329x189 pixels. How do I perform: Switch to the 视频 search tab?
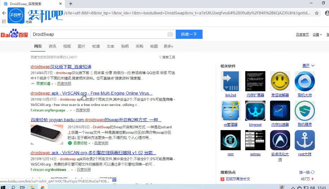[x=67, y=46]
